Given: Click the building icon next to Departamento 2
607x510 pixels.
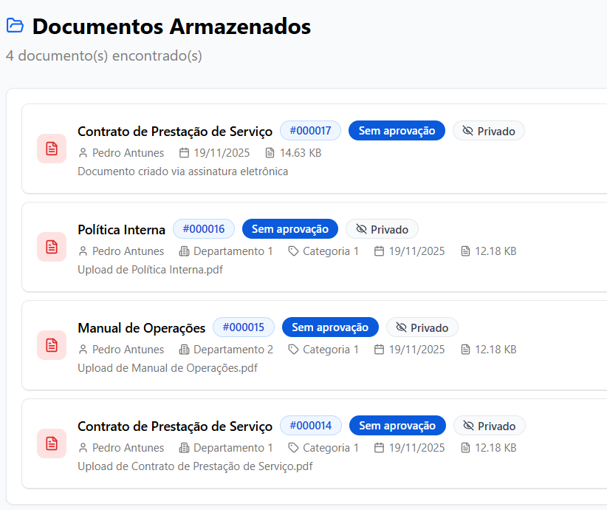Looking at the screenshot, I should [x=183, y=349].
